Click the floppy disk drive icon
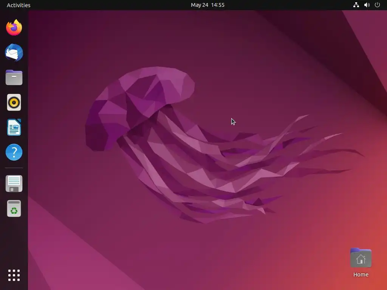This screenshot has height=290, width=387. [x=14, y=184]
